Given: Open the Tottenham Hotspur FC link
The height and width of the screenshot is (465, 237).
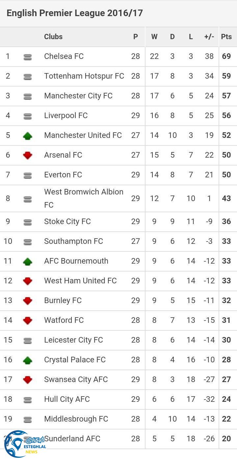Looking at the screenshot, I should pyautogui.click(x=84, y=76).
